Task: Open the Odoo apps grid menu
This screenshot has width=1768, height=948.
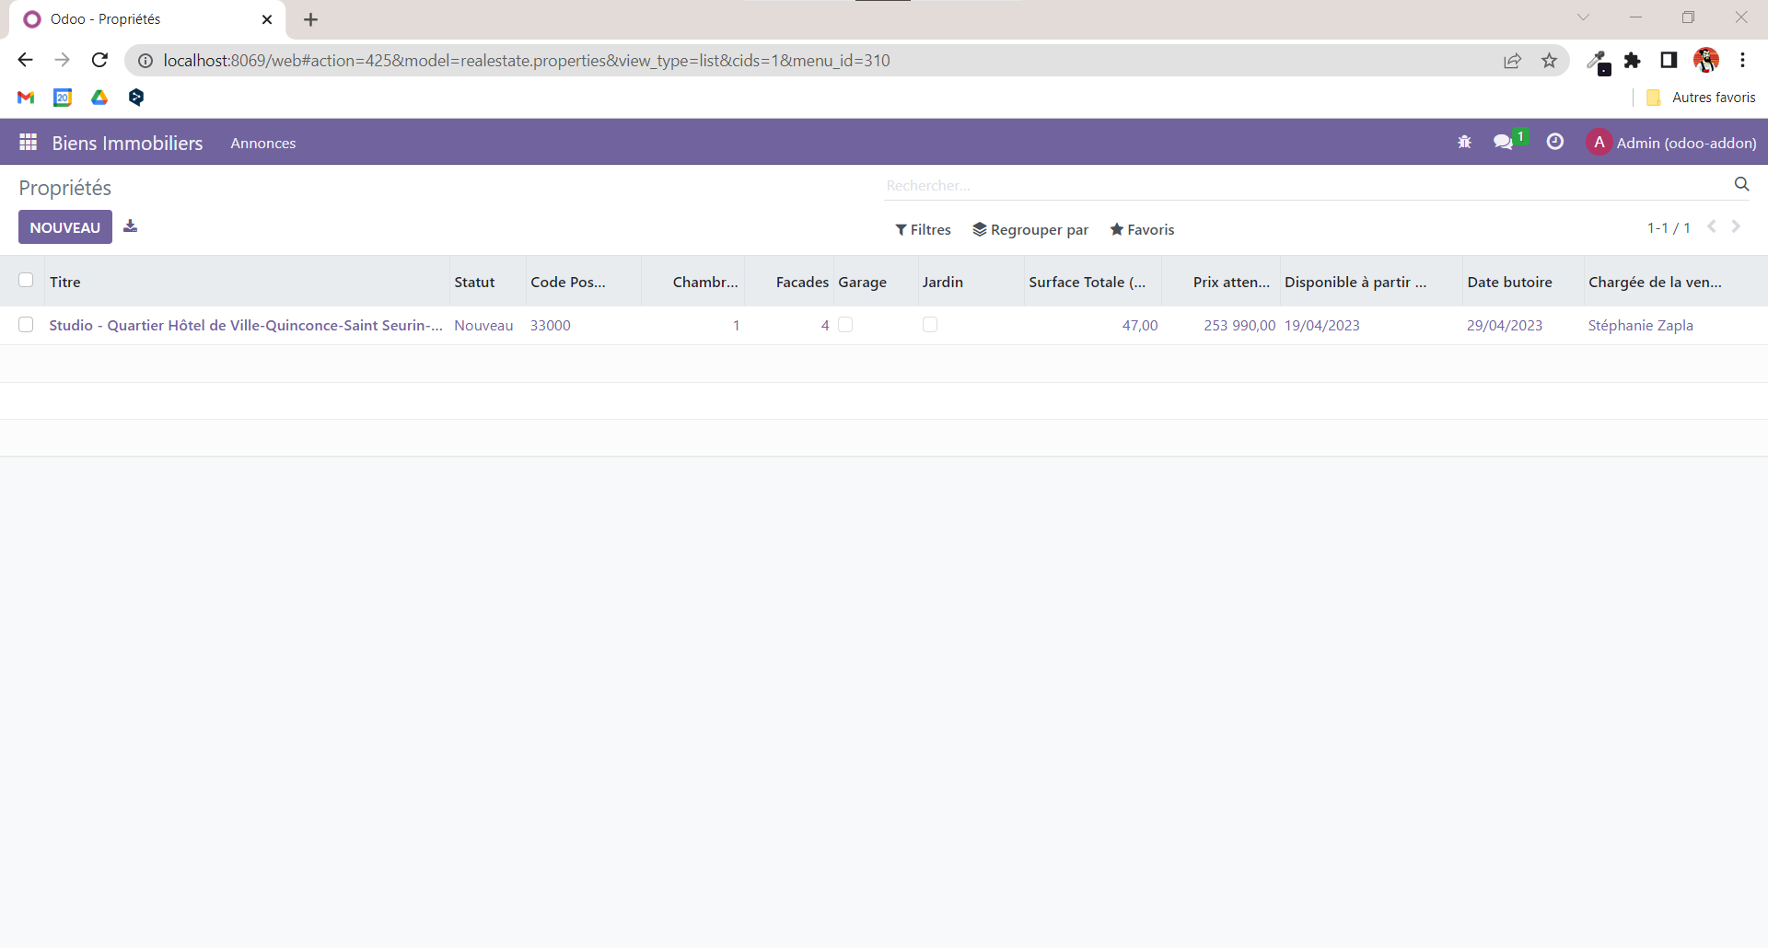Action: [x=29, y=143]
